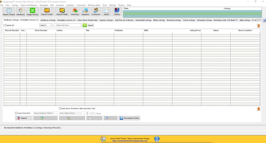Switch to the Amazon Listings tab
Image resolution: width=266 pixels, height=143 pixels.
click(x=106, y=20)
